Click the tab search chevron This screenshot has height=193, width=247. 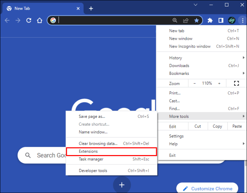pos(195,5)
